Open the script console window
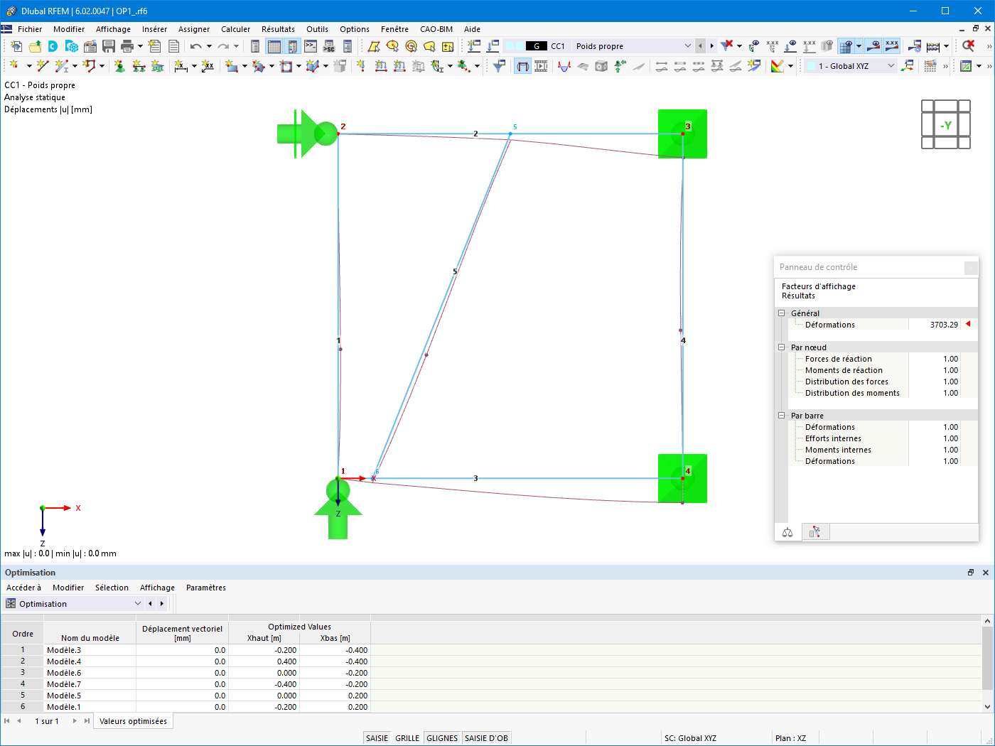Viewport: 995px width, 746px height. point(311,46)
